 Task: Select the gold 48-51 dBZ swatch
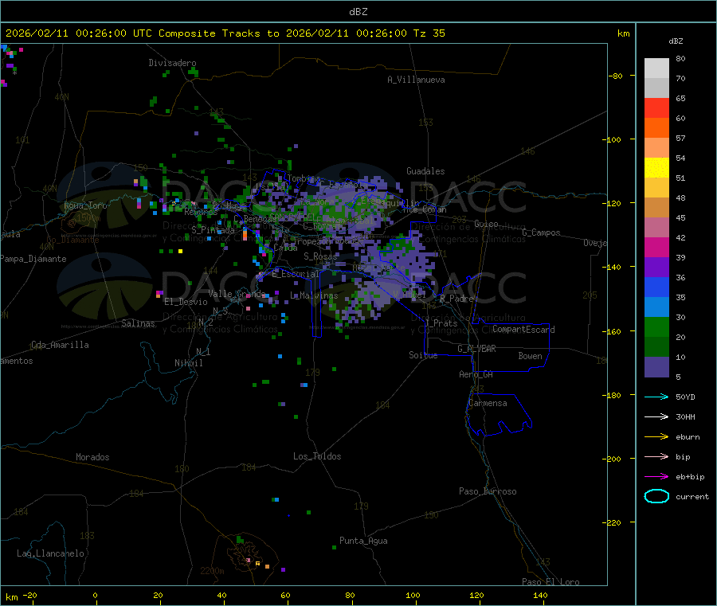656,187
